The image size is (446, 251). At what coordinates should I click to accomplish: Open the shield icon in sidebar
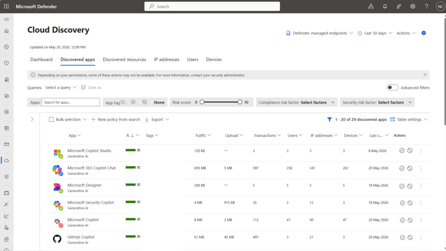pos(7,63)
